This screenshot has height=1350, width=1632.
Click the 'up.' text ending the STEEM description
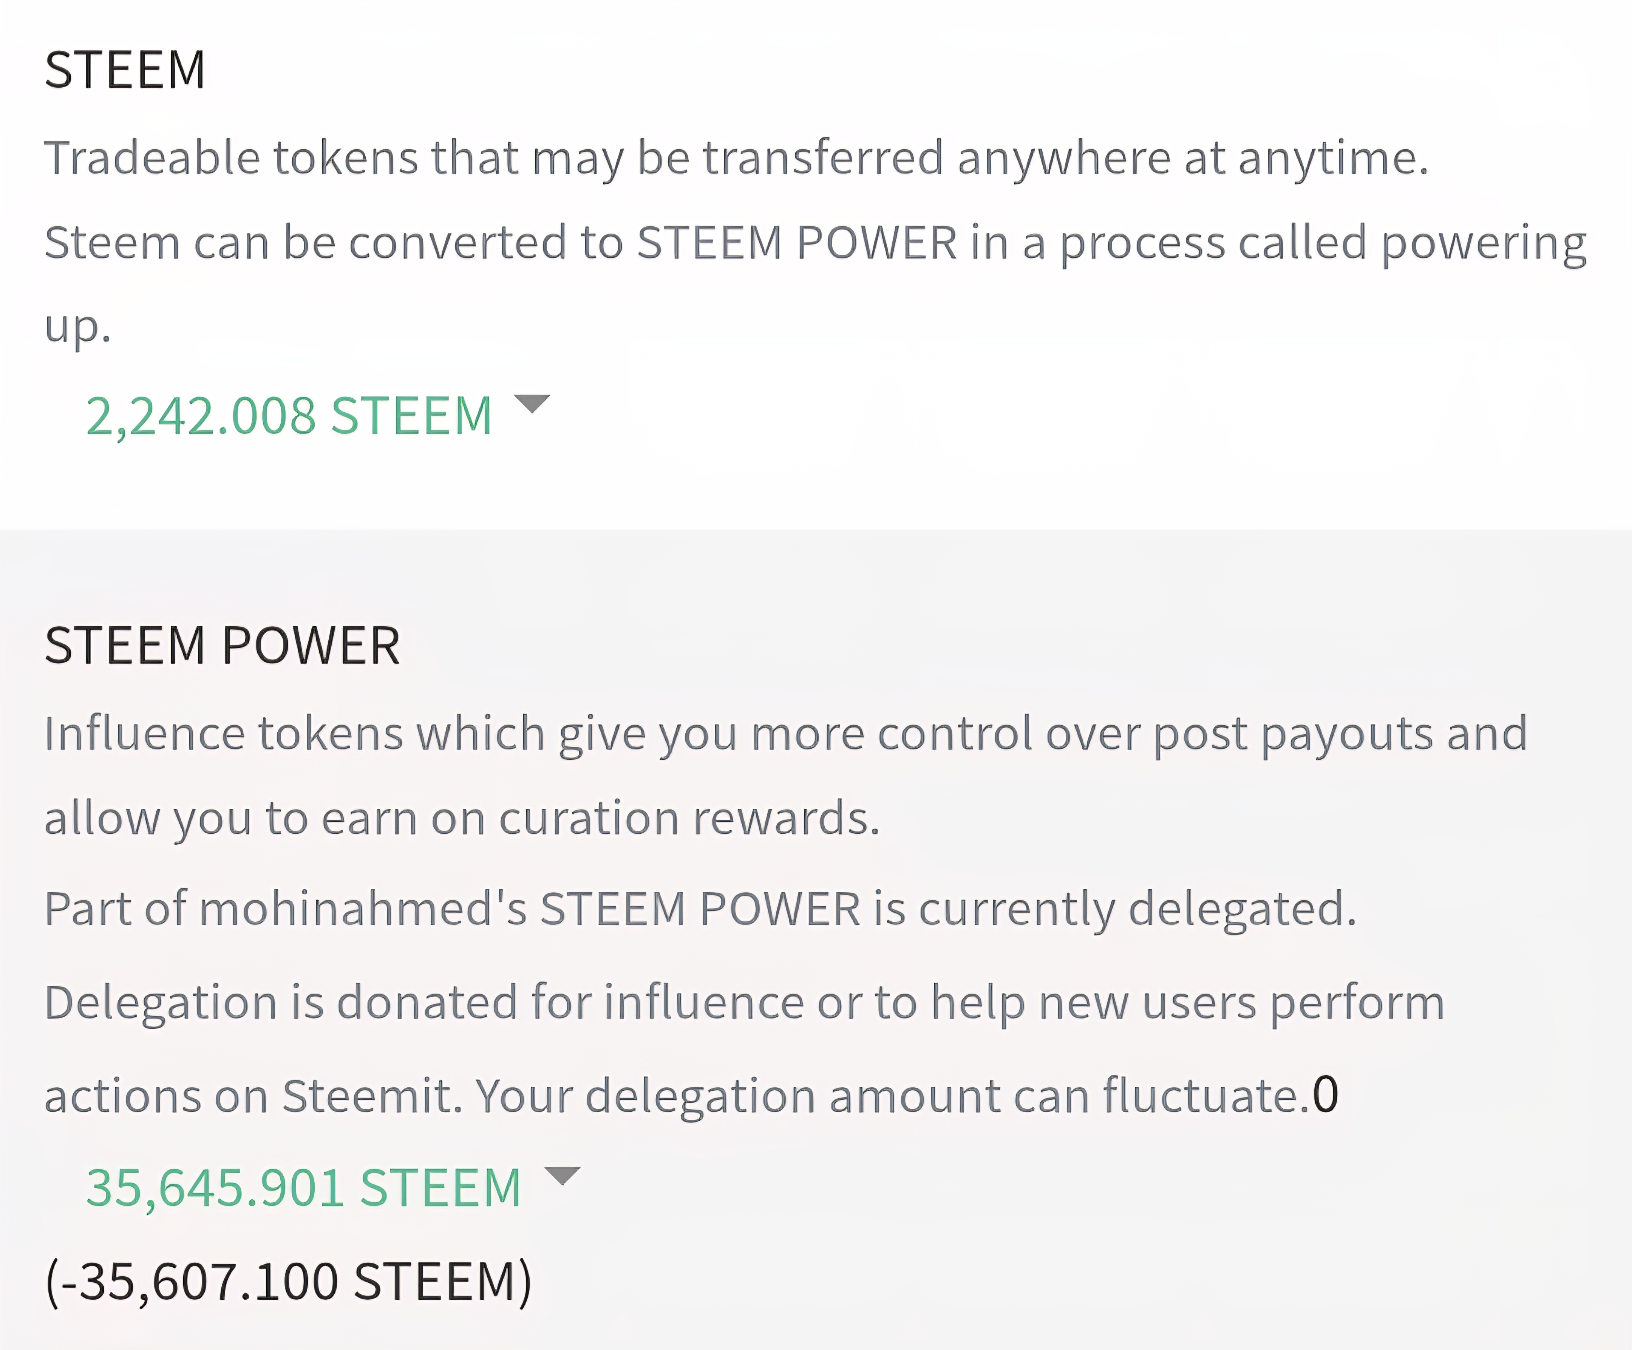coord(78,327)
